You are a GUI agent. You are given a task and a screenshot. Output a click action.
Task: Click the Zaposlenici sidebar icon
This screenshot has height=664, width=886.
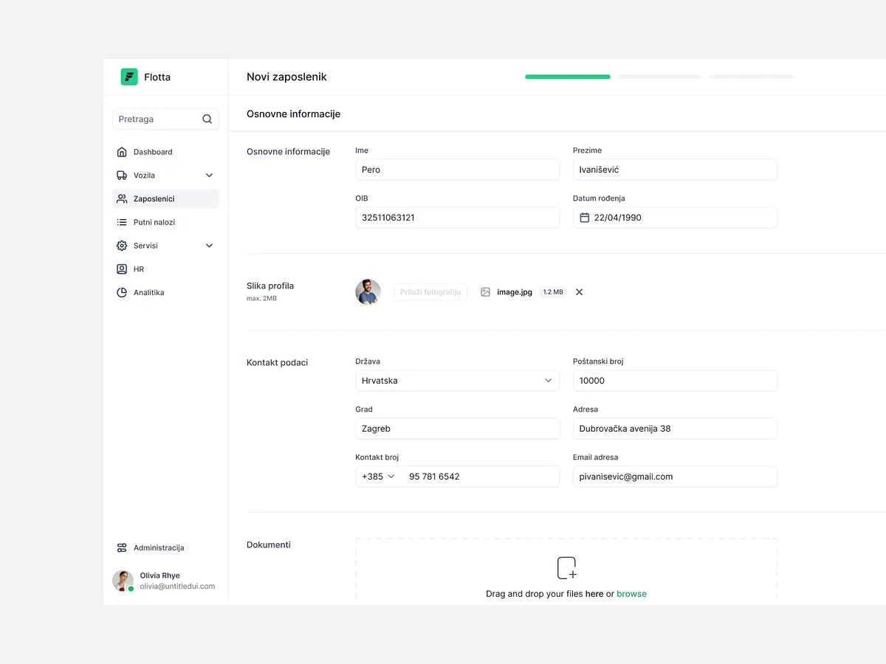click(x=122, y=198)
